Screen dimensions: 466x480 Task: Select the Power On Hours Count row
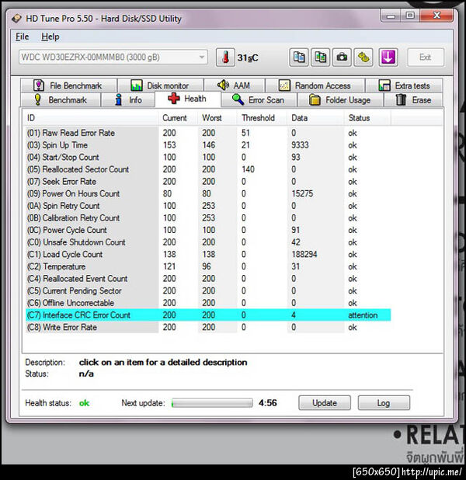tap(208, 193)
